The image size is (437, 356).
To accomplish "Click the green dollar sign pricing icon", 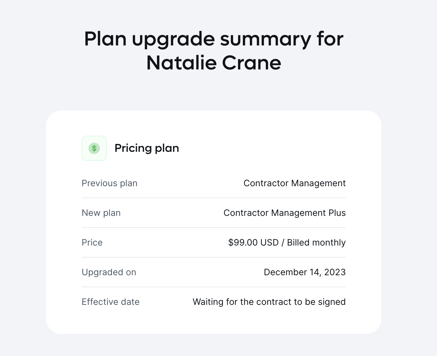I will tap(94, 148).
